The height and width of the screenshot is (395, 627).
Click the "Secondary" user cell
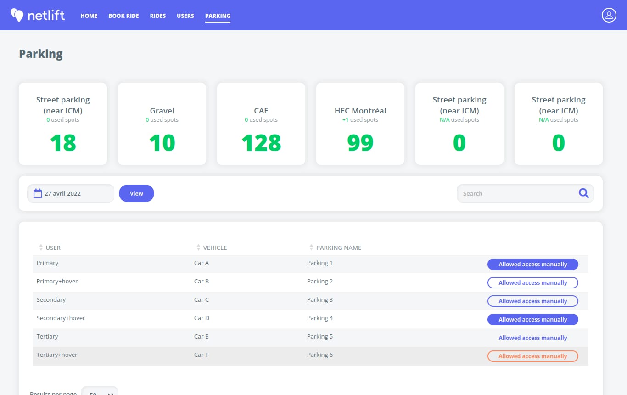pos(51,299)
